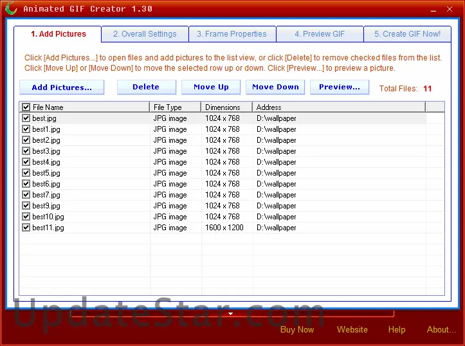Open the Buy Now link
The width and height of the screenshot is (465, 346).
(297, 329)
